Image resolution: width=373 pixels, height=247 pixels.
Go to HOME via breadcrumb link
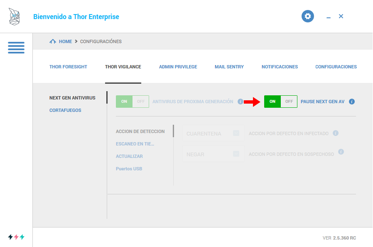65,41
